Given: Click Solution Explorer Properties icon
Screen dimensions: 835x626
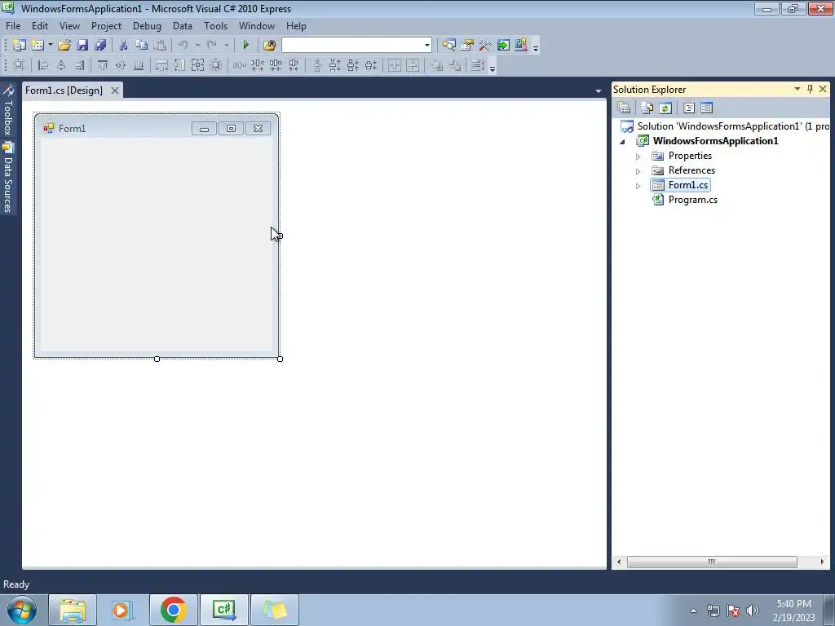Looking at the screenshot, I should (624, 108).
